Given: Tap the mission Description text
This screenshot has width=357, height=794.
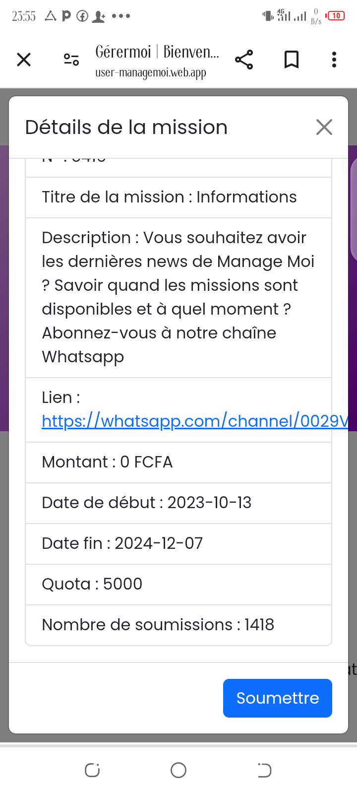Looking at the screenshot, I should pyautogui.click(x=178, y=297).
